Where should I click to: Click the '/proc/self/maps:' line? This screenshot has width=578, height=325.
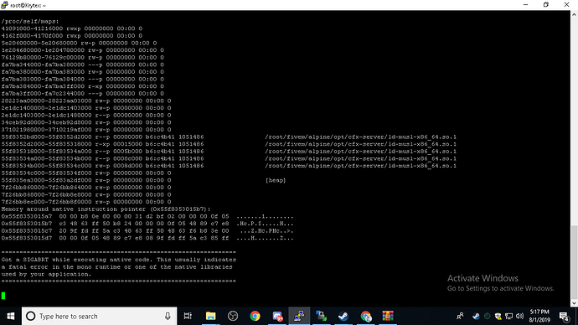coord(30,22)
